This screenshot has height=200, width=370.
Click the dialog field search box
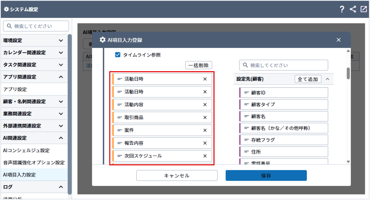click(284, 65)
